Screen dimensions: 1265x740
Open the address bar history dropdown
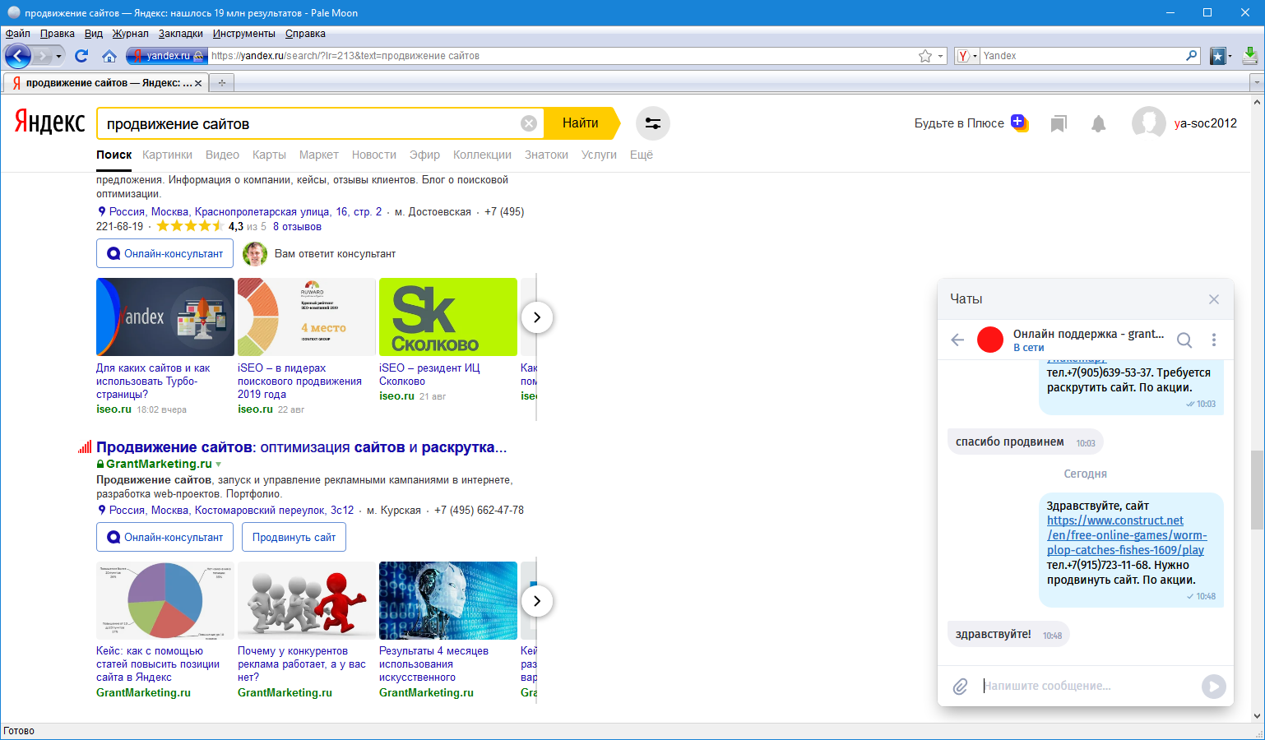tap(941, 56)
